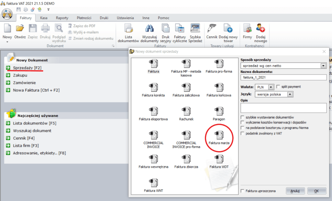Expand the Język wersja polska dropdown
The width and height of the screenshot is (332, 201).
point(290,94)
